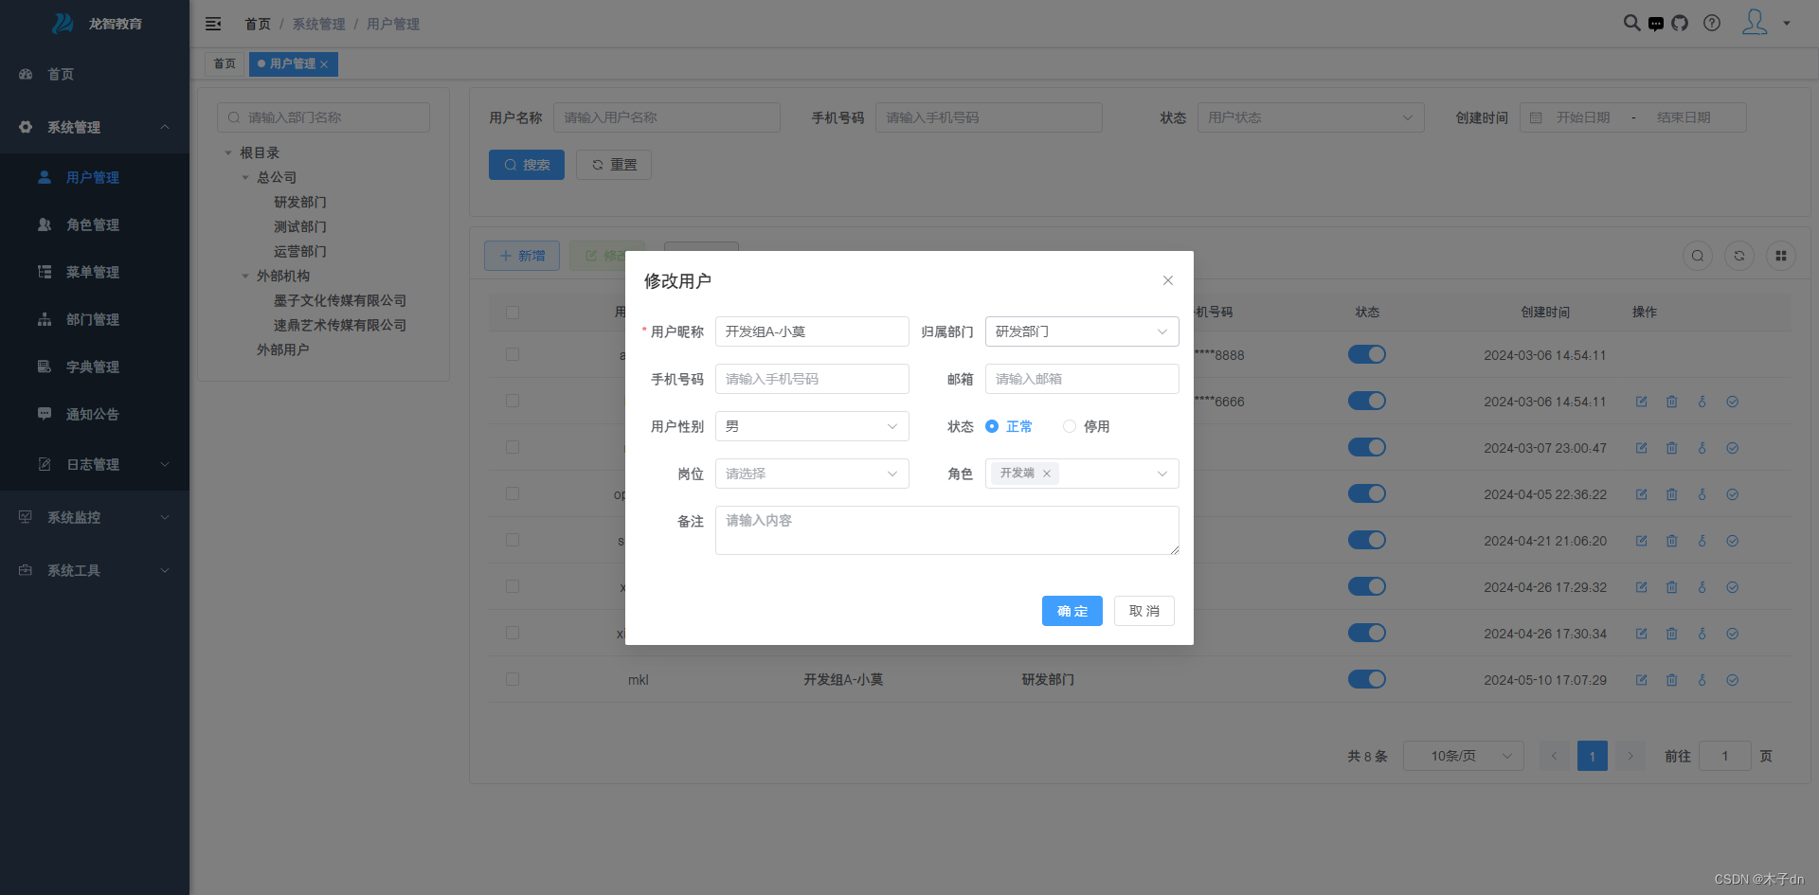Click the 新增 button
Image resolution: width=1819 pixels, height=895 pixels.
pyautogui.click(x=522, y=256)
